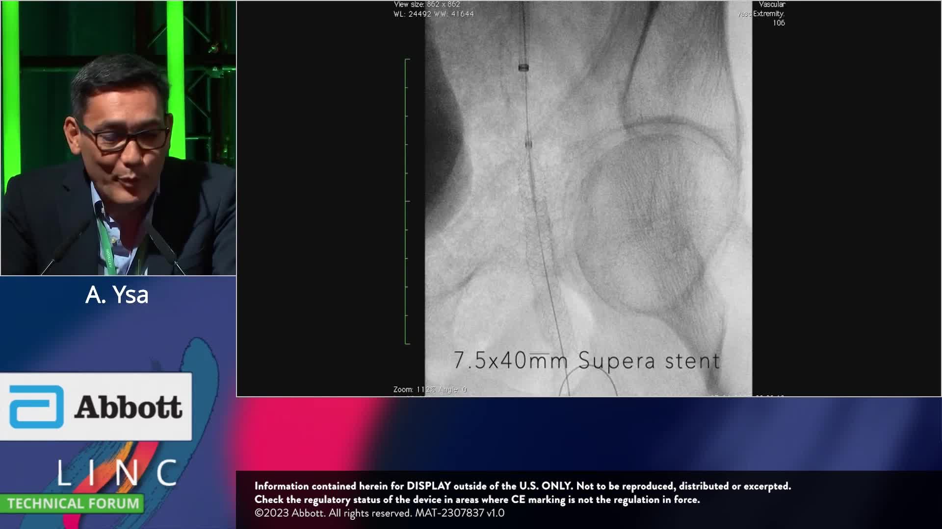Click the View size 862 x 862 label
This screenshot has width=942, height=529.
427,4
